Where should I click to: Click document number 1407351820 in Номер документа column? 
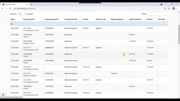[x=49, y=41]
